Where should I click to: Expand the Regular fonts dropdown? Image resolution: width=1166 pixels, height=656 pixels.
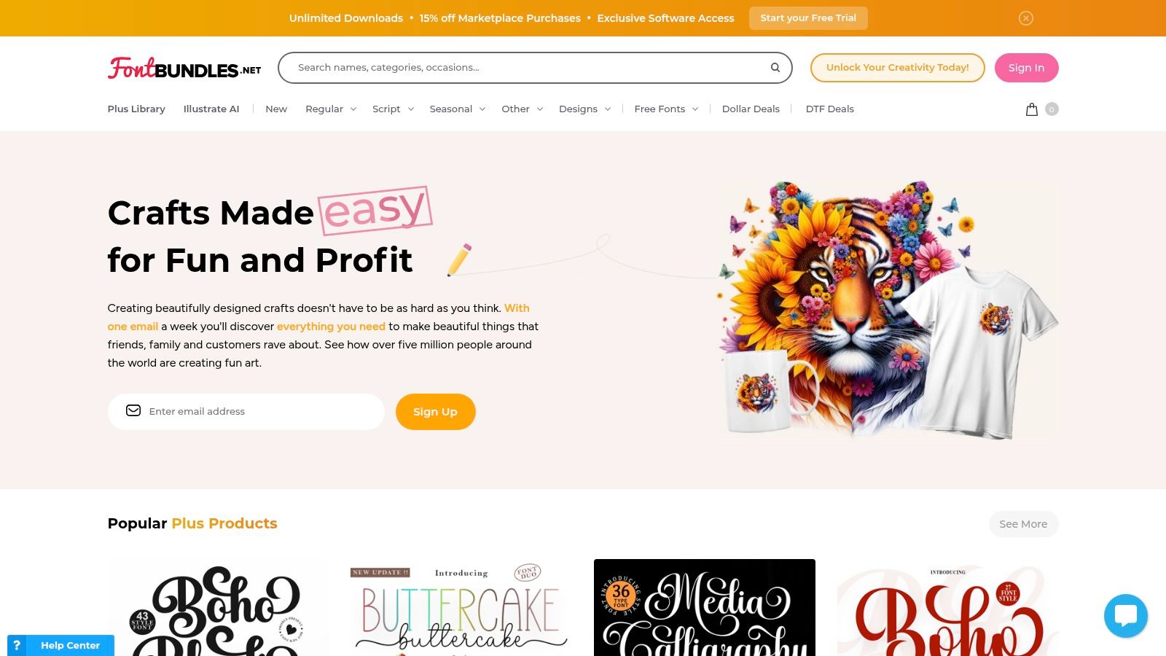331,109
